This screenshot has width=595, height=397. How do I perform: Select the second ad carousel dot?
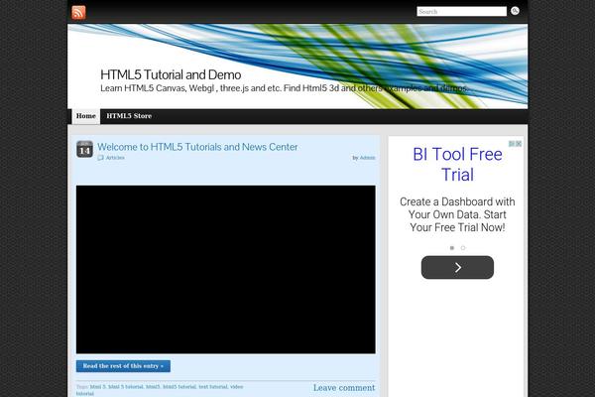462,248
